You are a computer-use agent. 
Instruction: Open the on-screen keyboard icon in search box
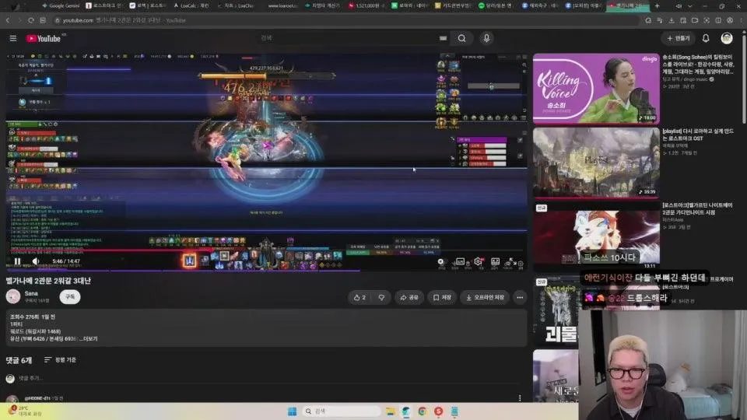pyautogui.click(x=443, y=39)
